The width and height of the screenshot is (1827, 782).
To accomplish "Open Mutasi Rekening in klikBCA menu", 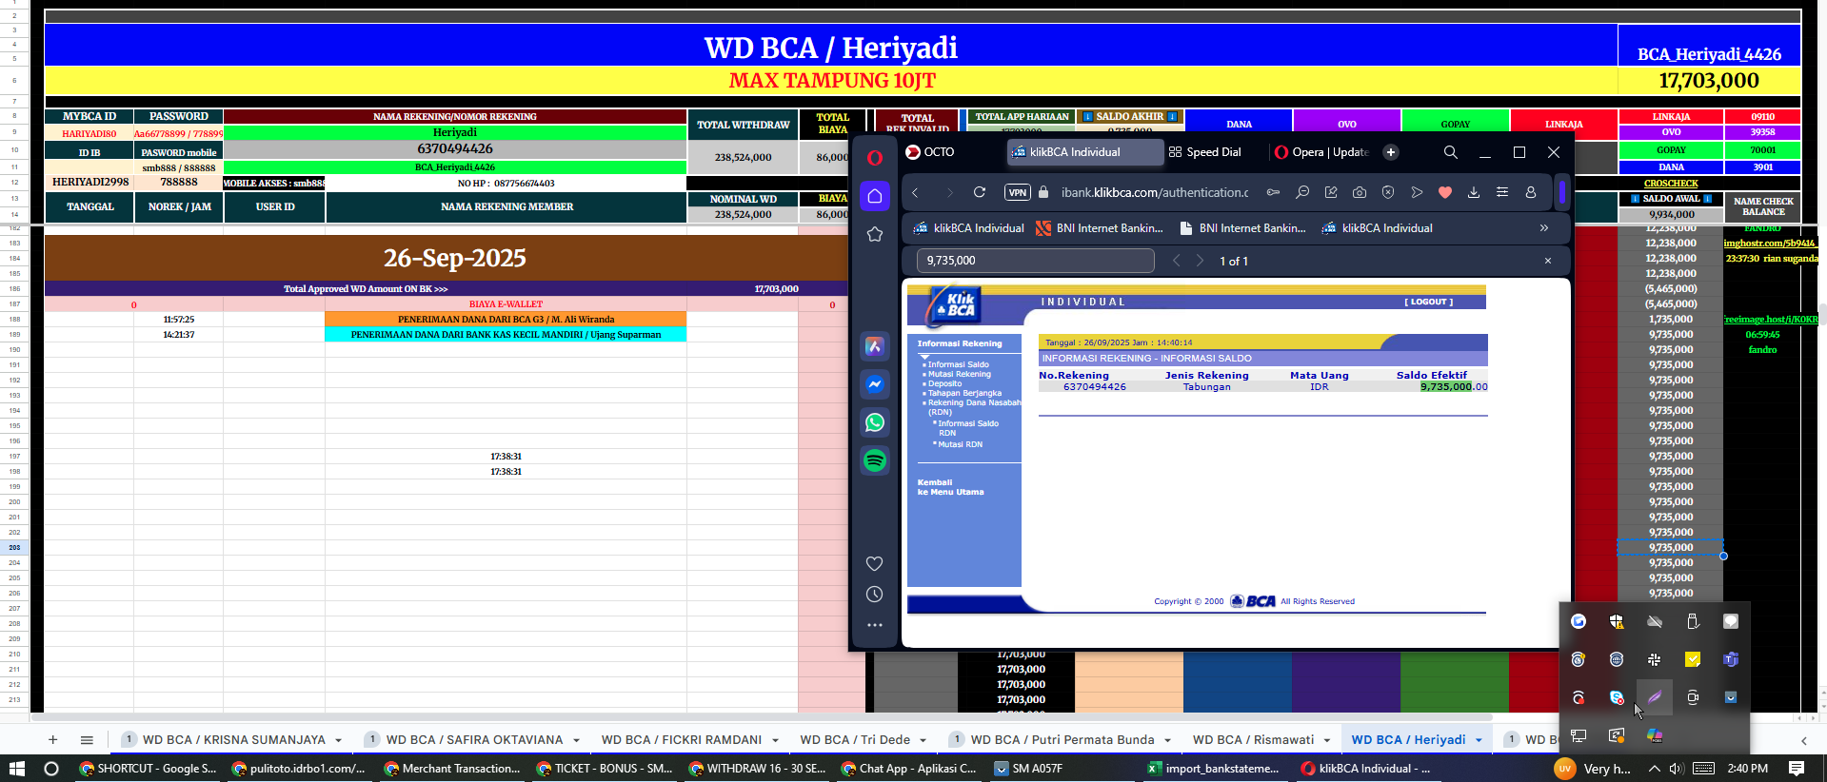I will pyautogui.click(x=959, y=374).
